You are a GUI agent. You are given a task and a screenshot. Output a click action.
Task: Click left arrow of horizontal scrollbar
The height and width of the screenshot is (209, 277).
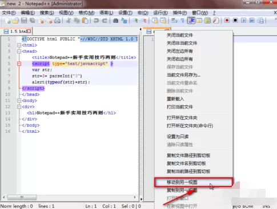tap(4, 197)
